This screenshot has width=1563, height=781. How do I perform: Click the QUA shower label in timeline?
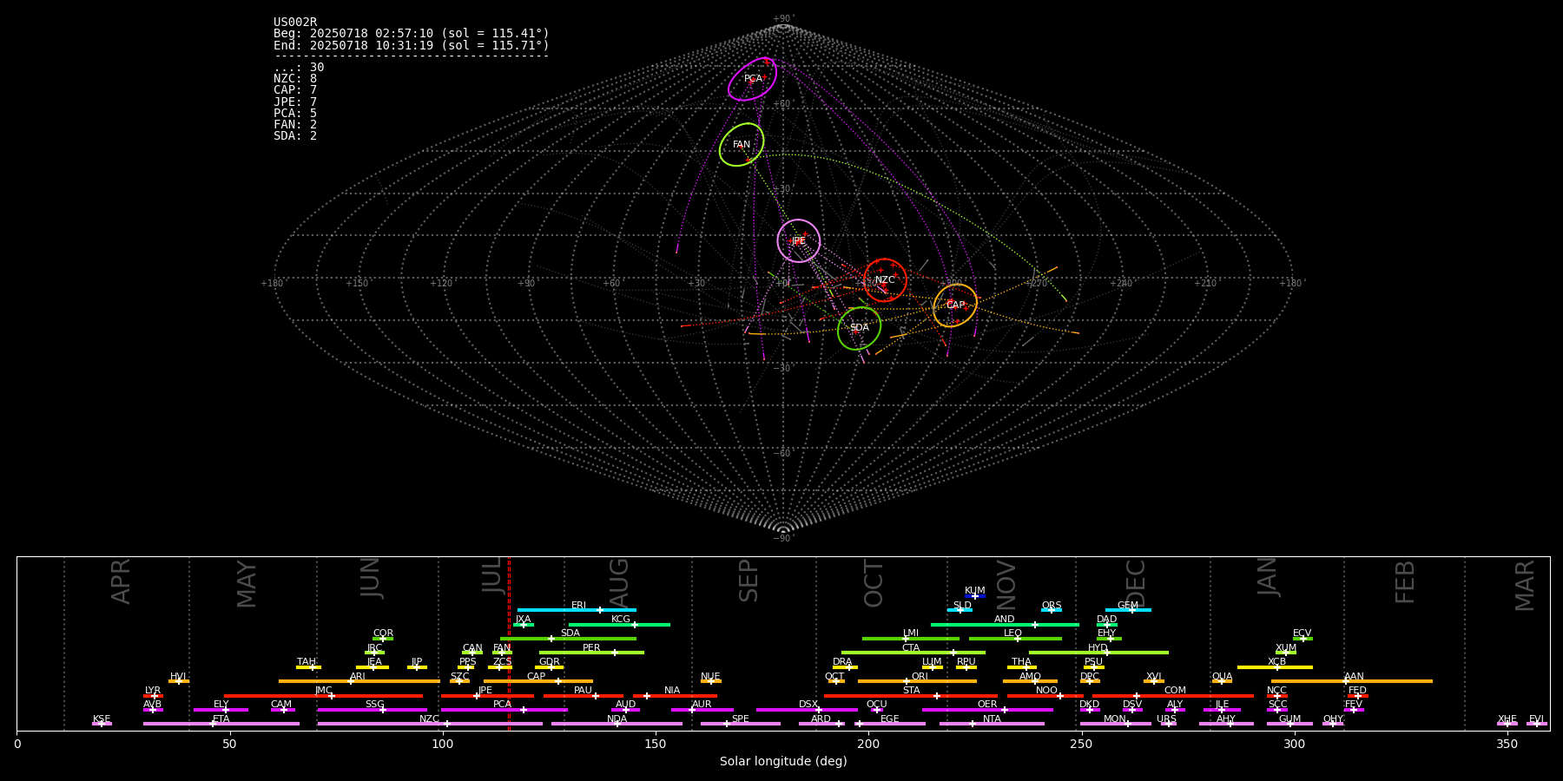[1223, 677]
